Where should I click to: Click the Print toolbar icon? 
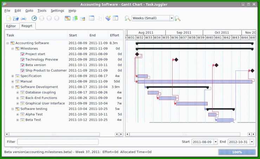coord(24,18)
